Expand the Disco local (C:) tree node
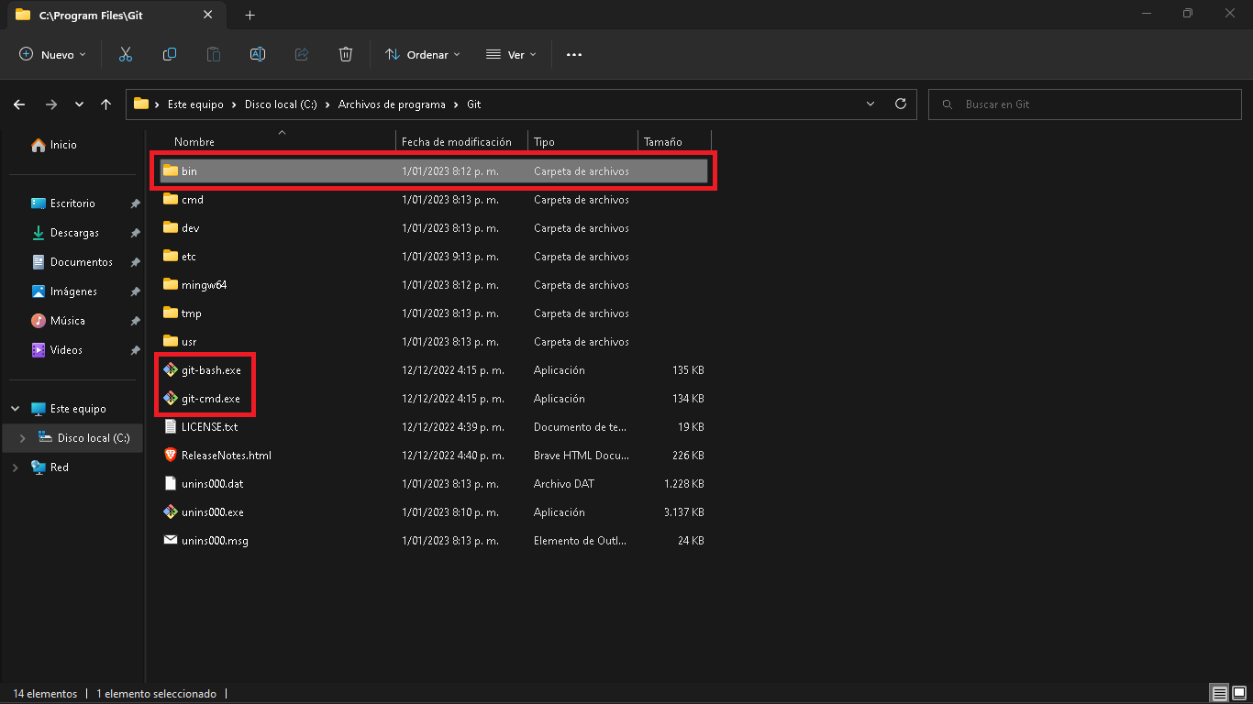The image size is (1253, 704). pyautogui.click(x=23, y=438)
